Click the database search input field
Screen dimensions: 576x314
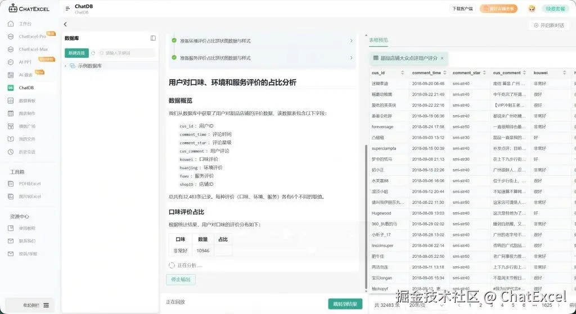coord(127,53)
